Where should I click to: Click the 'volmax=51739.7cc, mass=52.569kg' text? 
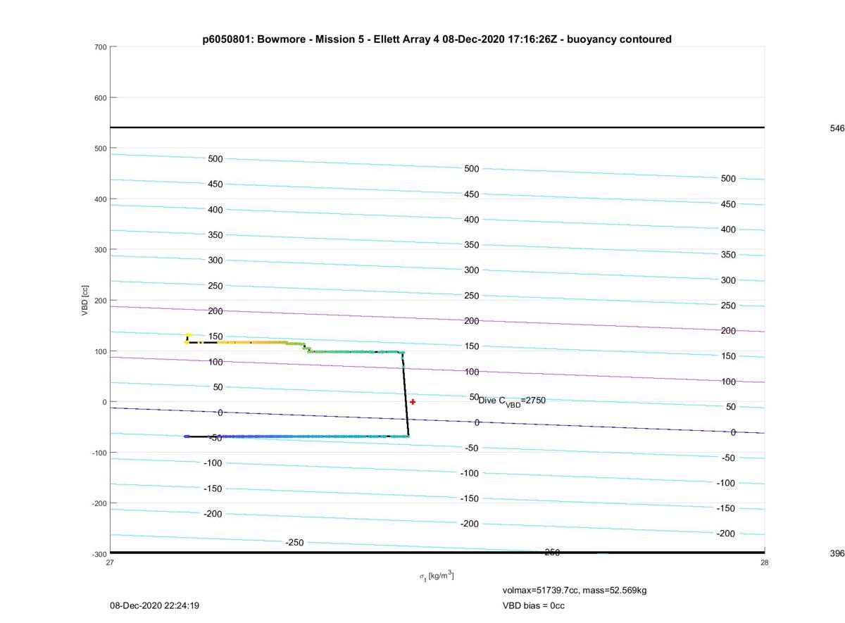click(x=575, y=590)
